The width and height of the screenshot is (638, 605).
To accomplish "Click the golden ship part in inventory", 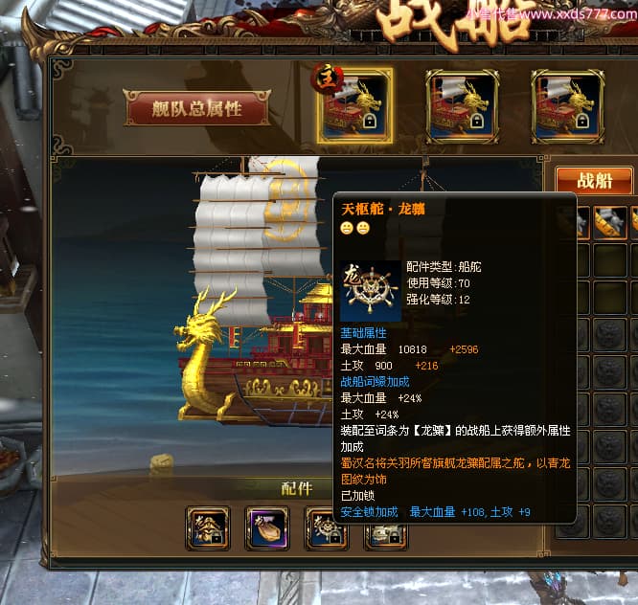I will [x=609, y=222].
